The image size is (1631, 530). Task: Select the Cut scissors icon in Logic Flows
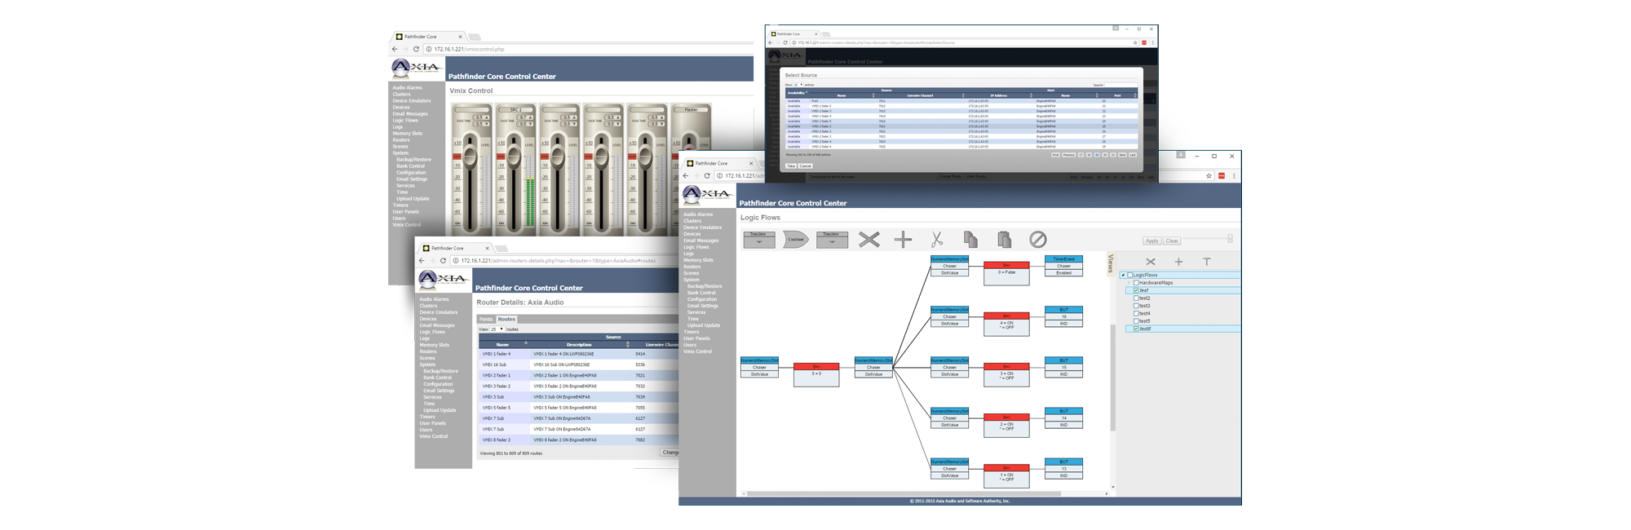(937, 239)
